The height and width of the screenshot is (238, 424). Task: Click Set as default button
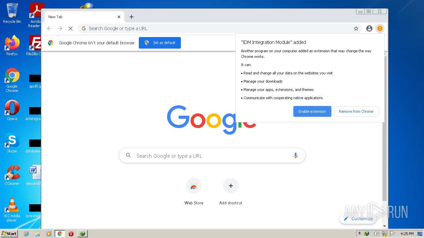(x=160, y=43)
